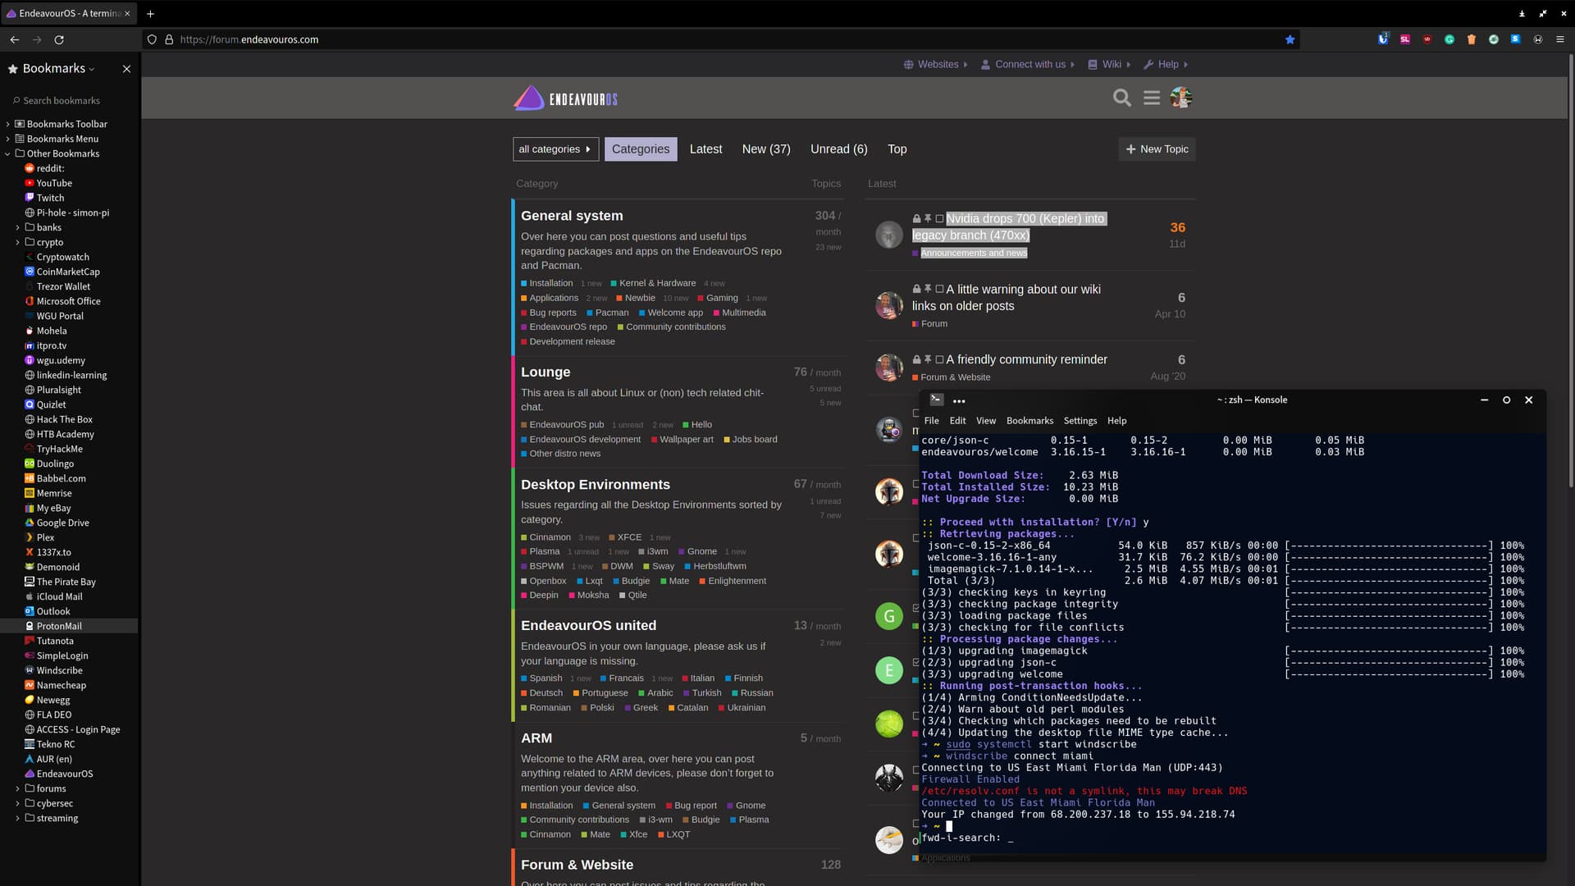
Task: Expand the Bookmarks Toolbar folder
Action: (8, 124)
